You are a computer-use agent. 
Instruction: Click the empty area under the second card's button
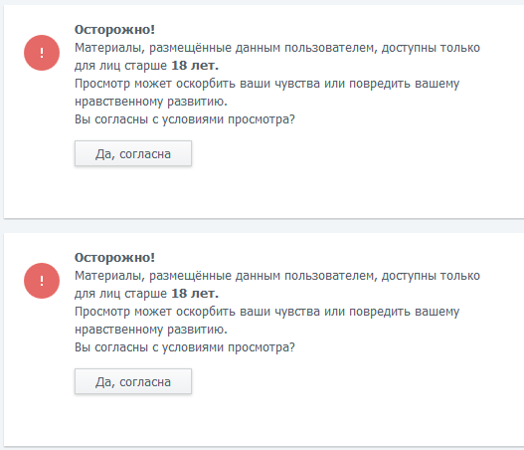(264, 420)
